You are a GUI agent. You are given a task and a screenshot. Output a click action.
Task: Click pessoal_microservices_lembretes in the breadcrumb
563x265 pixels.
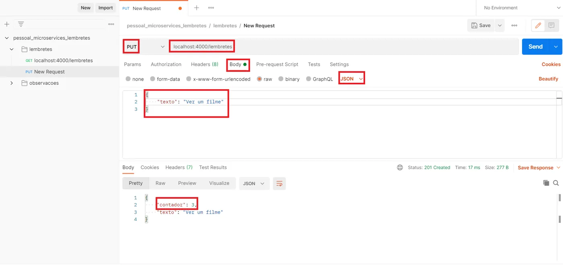[166, 25]
